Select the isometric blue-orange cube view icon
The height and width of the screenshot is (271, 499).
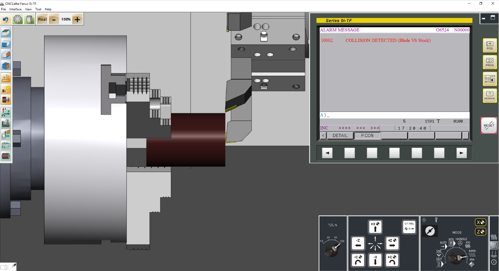pyautogui.click(x=6, y=65)
